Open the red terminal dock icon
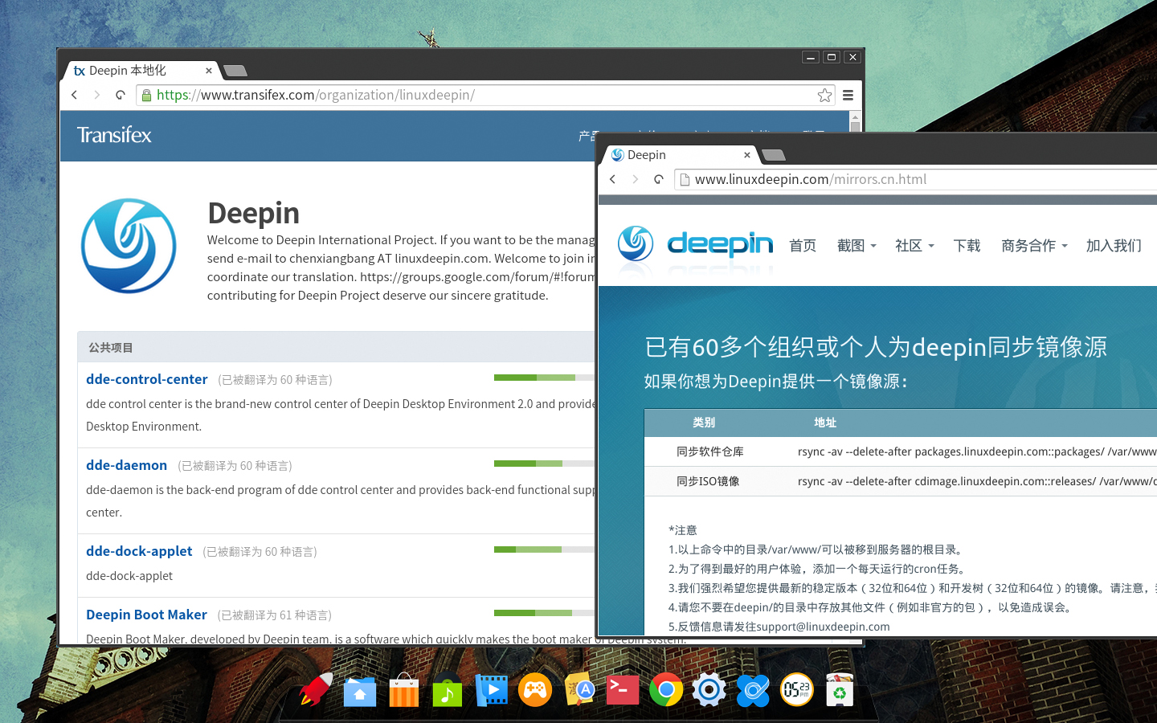This screenshot has width=1157, height=723. point(623,689)
